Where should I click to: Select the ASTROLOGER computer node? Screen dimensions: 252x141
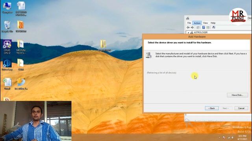(200, 33)
